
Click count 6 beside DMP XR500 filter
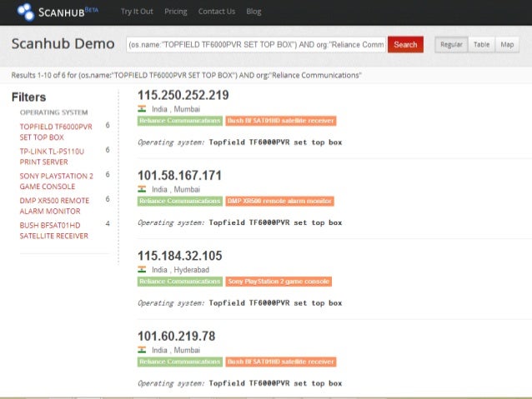point(108,199)
